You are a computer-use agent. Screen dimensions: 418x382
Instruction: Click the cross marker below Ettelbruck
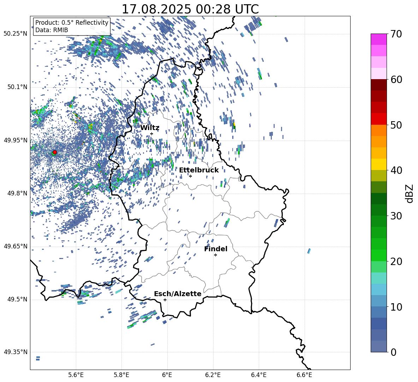[190, 176]
